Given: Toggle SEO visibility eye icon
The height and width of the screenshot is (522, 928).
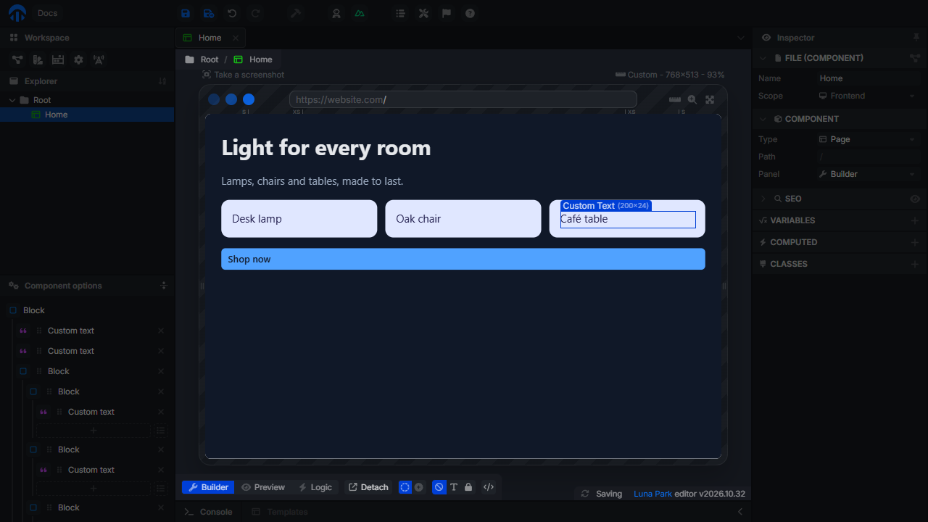Looking at the screenshot, I should coord(915,199).
